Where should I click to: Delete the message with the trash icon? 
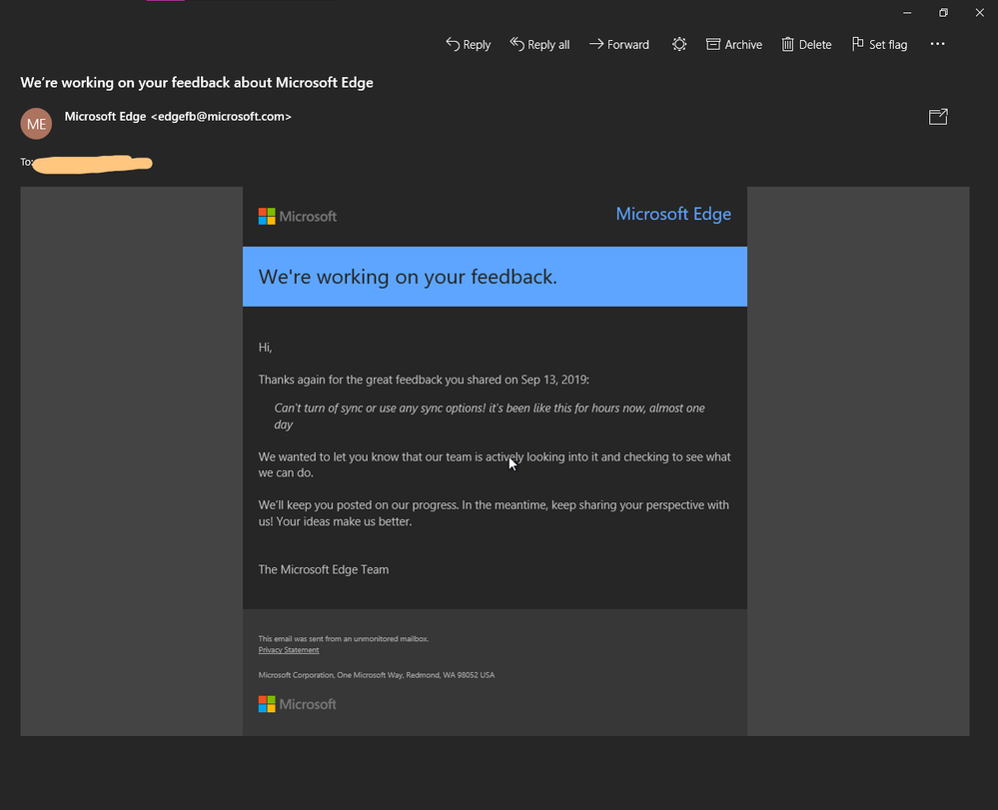click(785, 44)
